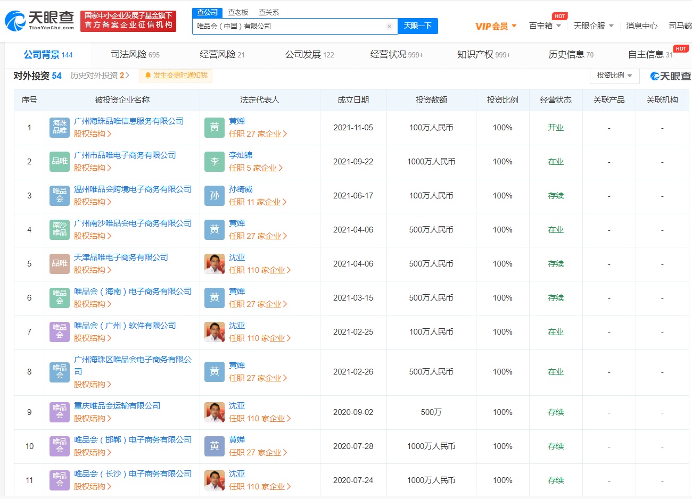This screenshot has height=499, width=692.
Task: Expand 股权结构 for 广州市品唯电子商务
Action: click(x=93, y=168)
